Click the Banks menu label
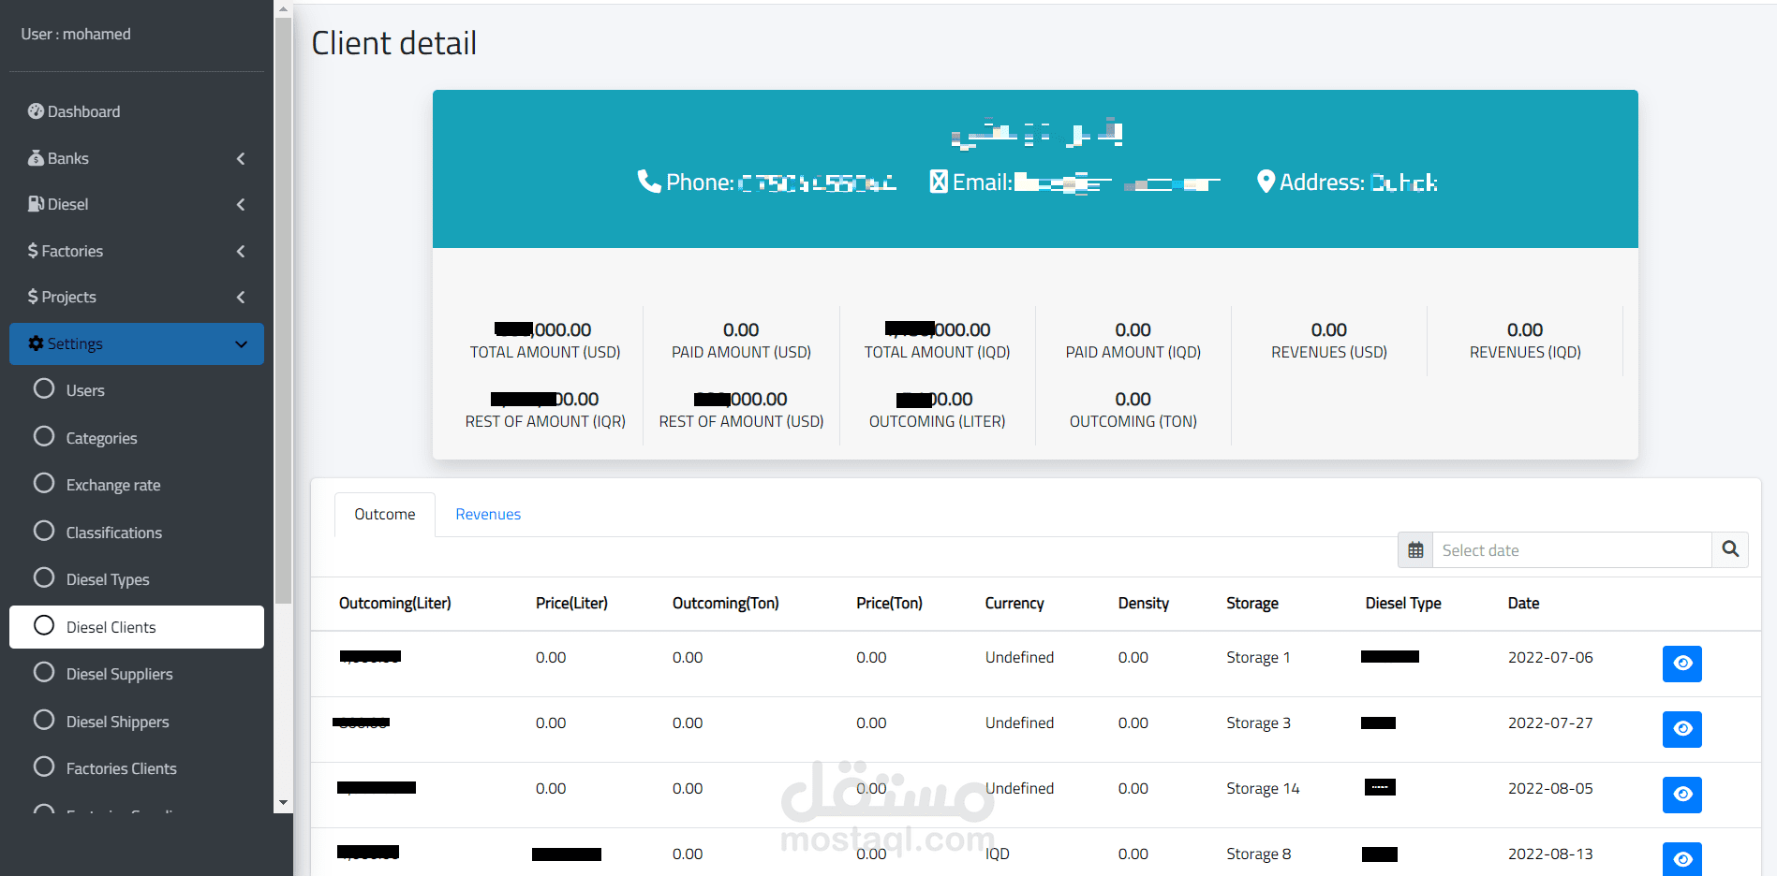This screenshot has height=876, width=1777. (68, 158)
